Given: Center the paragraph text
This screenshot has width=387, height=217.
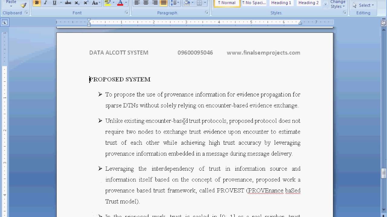Looking at the screenshot, I should (x=146, y=3).
